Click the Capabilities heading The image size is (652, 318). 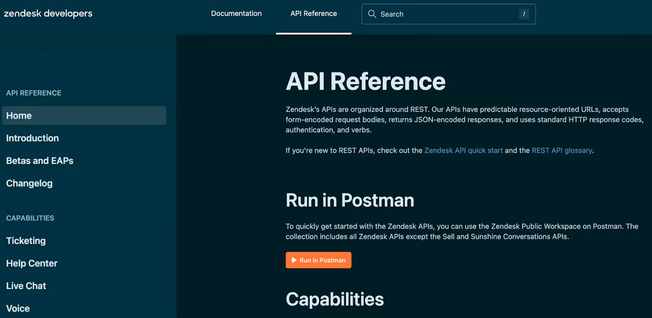pos(335,299)
